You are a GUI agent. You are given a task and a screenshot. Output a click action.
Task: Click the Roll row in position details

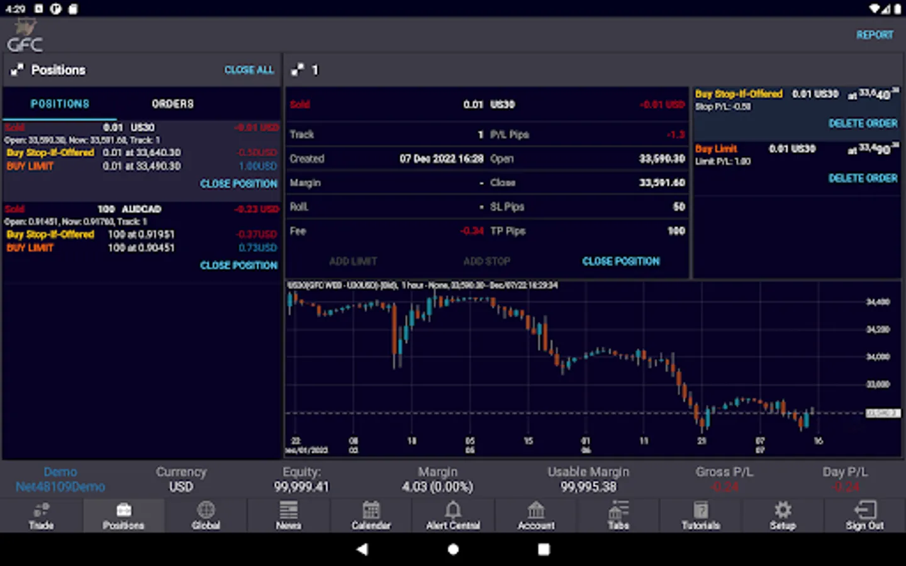click(386, 206)
